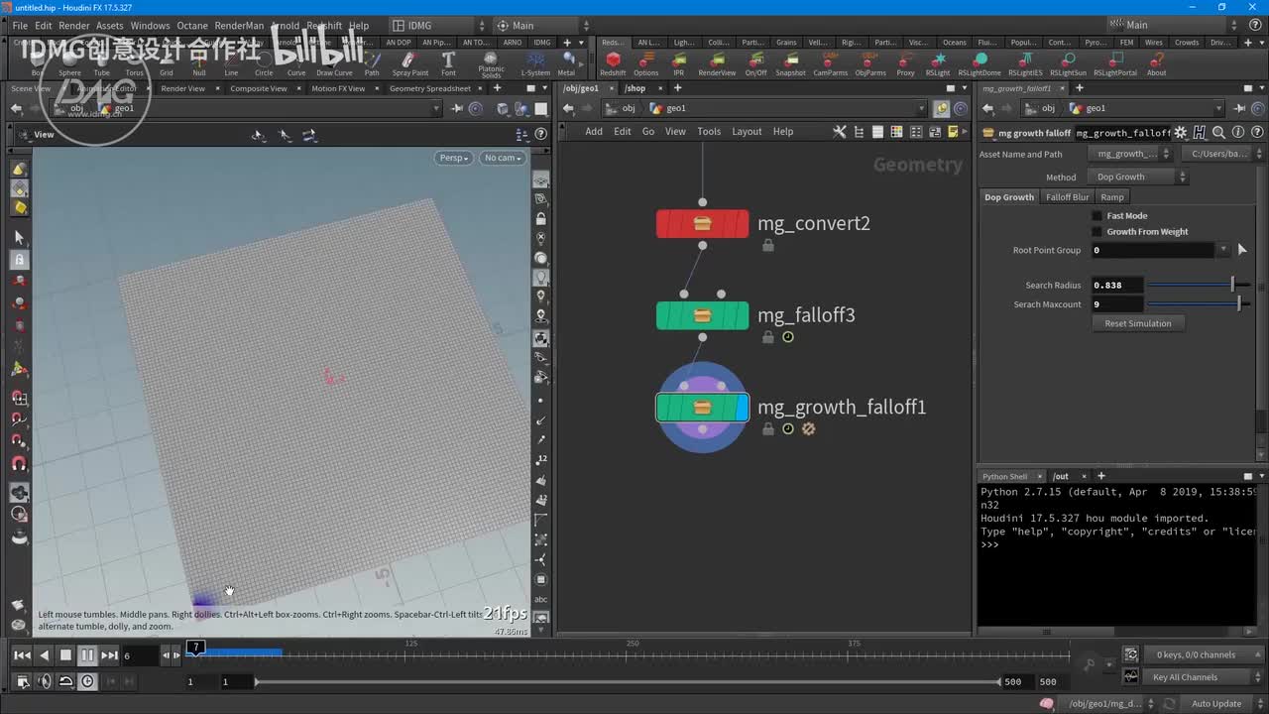Image resolution: width=1269 pixels, height=714 pixels.
Task: Open the Render menu
Action: [74, 26]
